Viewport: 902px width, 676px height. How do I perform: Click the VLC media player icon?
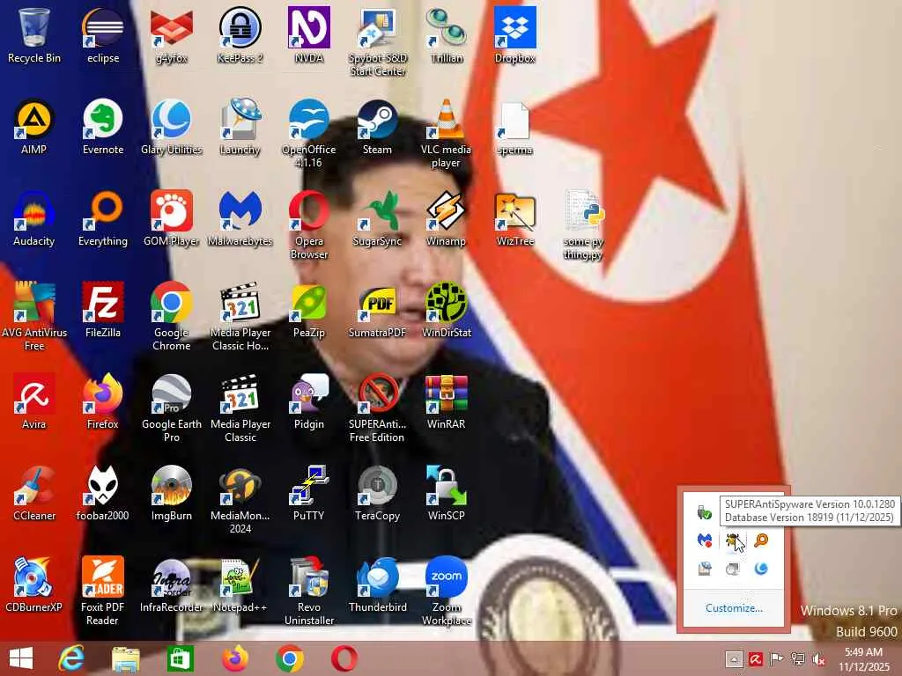point(447,133)
